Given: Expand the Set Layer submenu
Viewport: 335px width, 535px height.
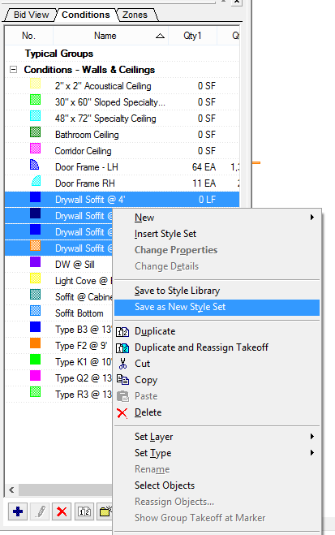Looking at the screenshot, I should [311, 437].
